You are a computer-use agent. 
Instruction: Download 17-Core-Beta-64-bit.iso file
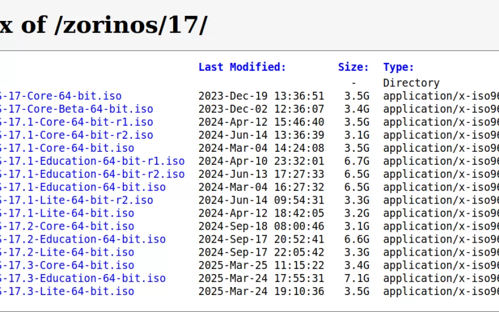76,109
